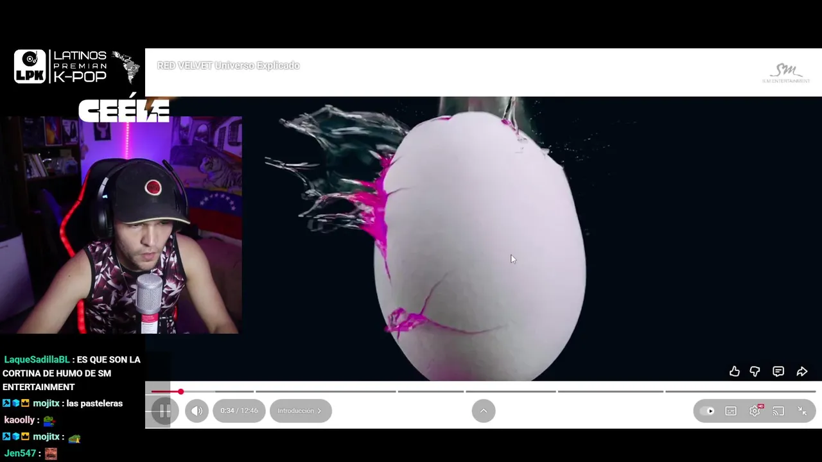
Task: Pause the video playback
Action: (164, 411)
